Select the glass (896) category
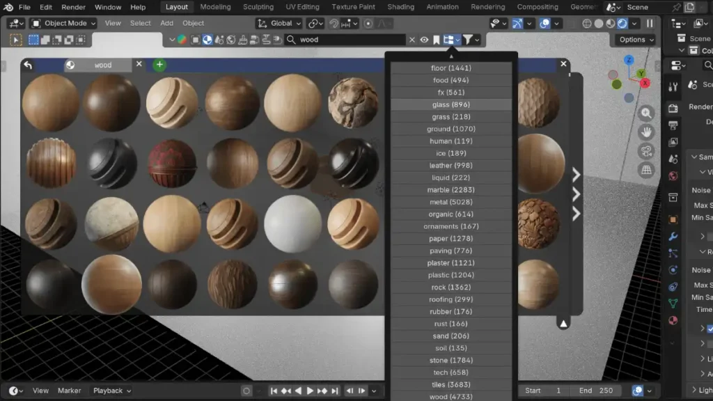 (451, 104)
